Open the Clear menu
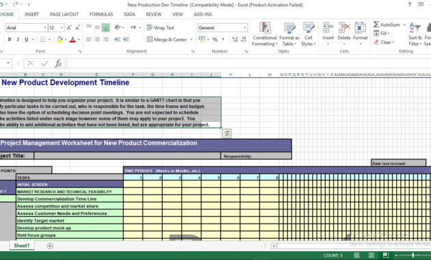 pyautogui.click(x=384, y=42)
